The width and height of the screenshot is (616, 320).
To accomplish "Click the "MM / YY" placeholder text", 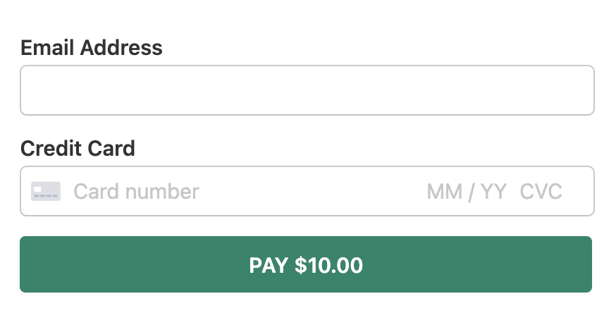I will click(x=467, y=192).
